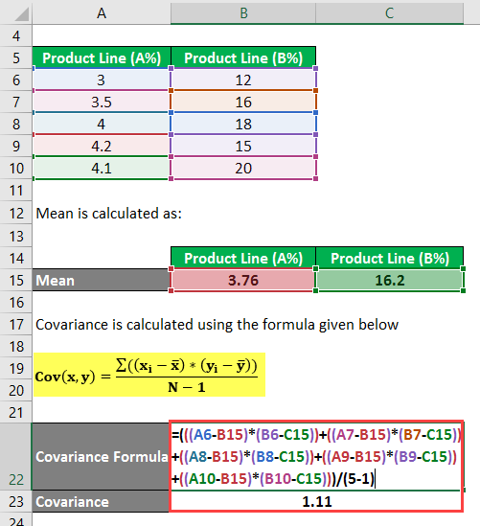Click the select-all corner triangle
This screenshot has width=480, height=526.
[x=21, y=14]
